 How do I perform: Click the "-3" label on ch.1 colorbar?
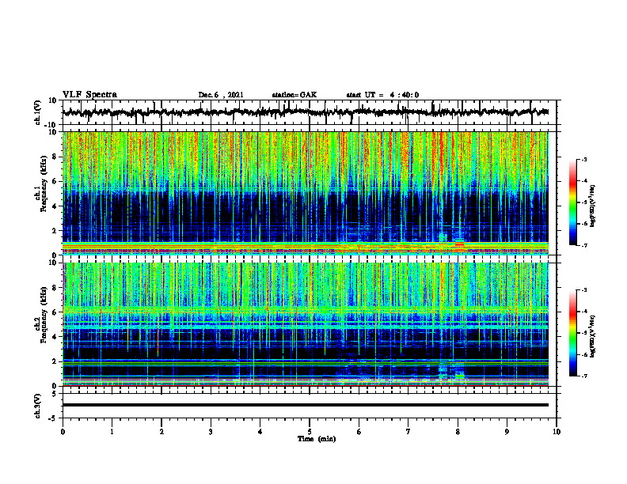[583, 160]
